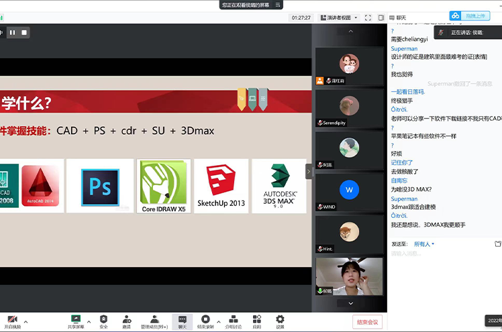Click the Core IDRAW X5 logo on slide
This screenshot has height=332, width=502.
164,186
